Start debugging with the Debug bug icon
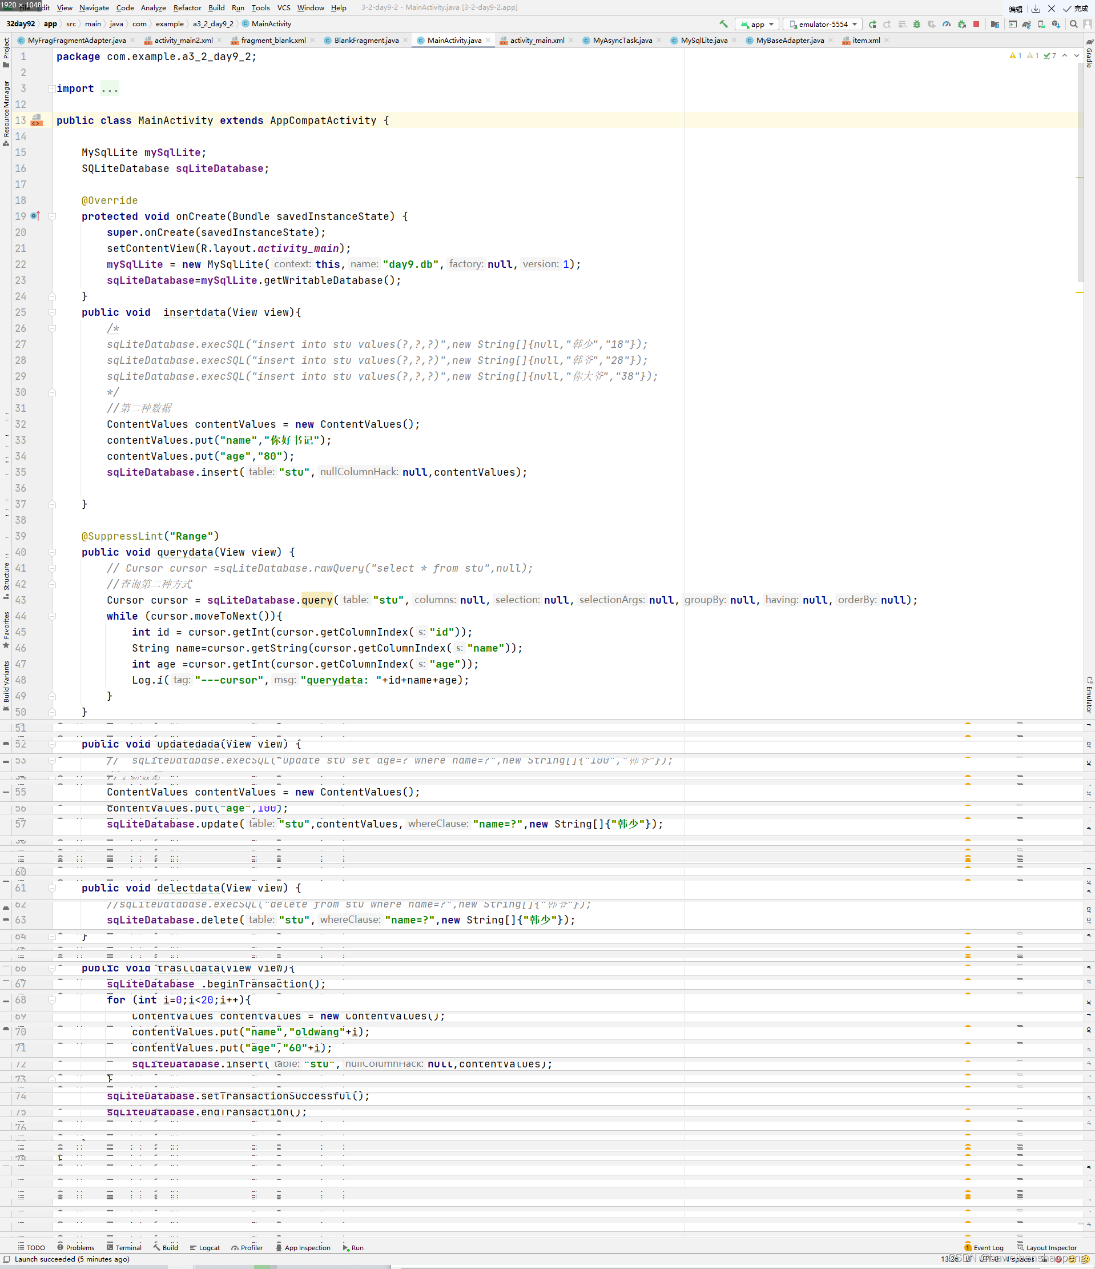This screenshot has width=1095, height=1269. click(x=916, y=24)
